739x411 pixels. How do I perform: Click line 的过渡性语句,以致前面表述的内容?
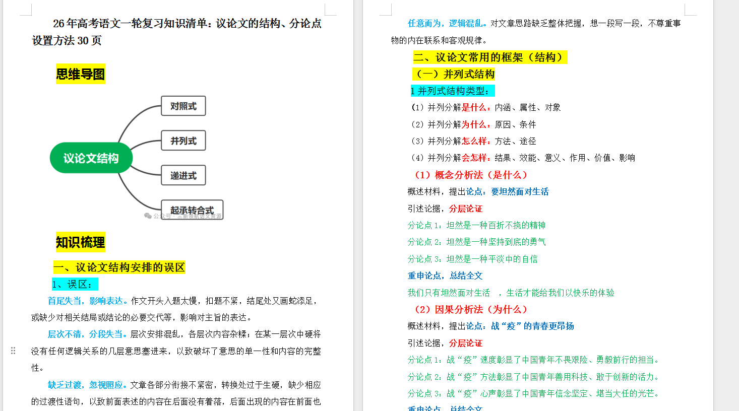click(176, 401)
